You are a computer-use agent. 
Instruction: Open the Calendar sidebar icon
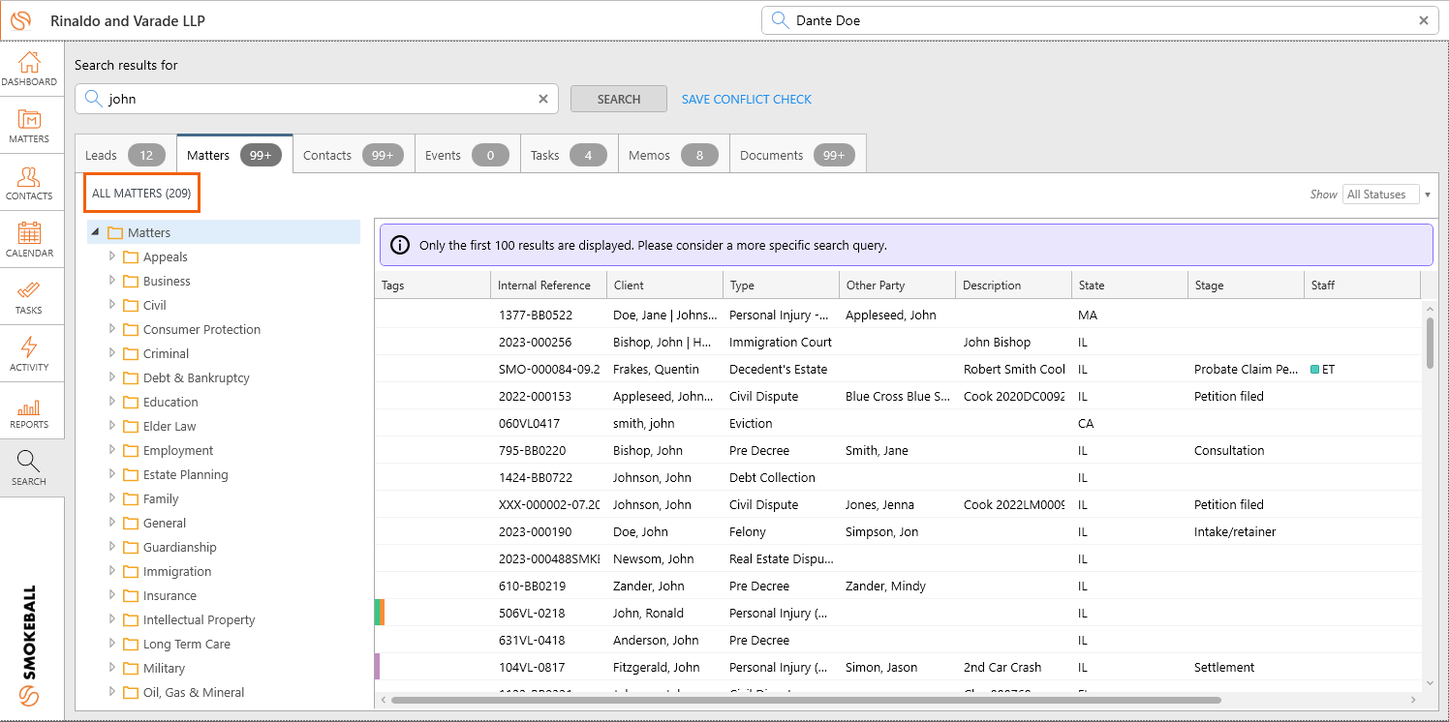[29, 240]
